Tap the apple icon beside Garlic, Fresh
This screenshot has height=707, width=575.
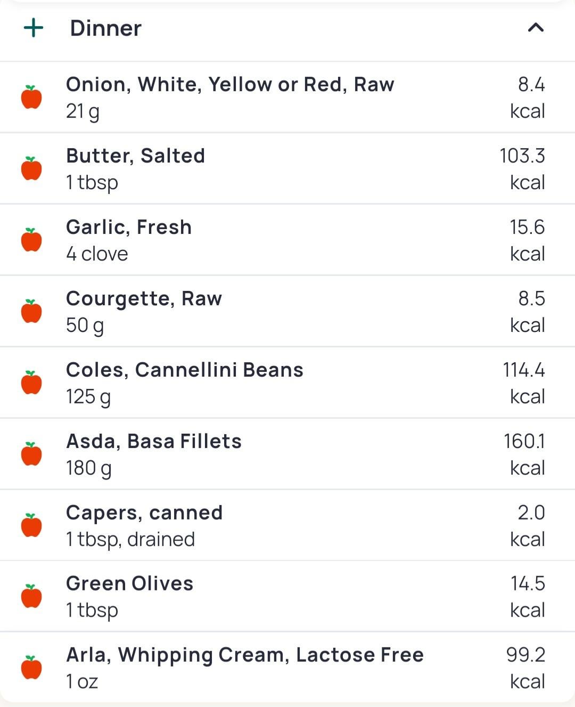31,240
